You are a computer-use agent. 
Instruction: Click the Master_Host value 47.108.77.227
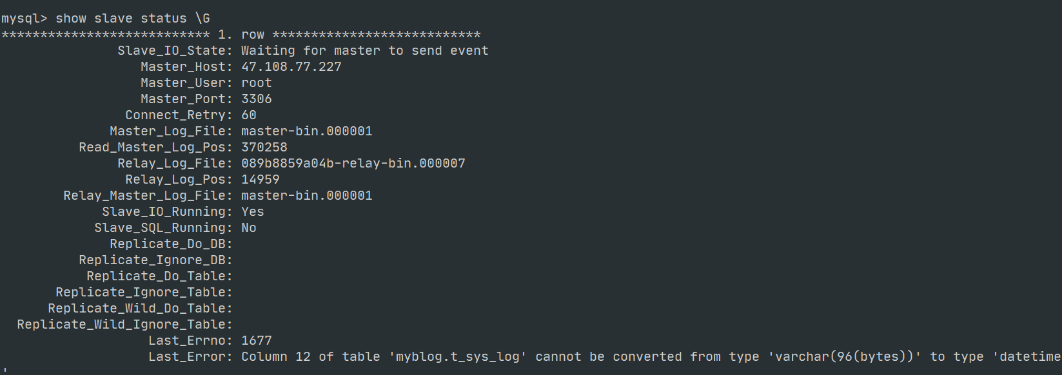[x=291, y=67]
